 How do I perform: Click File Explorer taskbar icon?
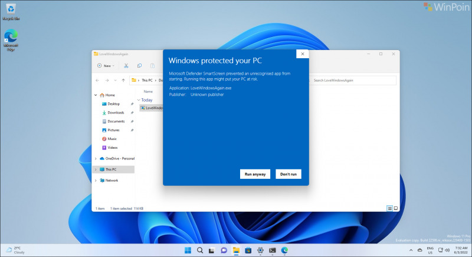[x=236, y=250]
